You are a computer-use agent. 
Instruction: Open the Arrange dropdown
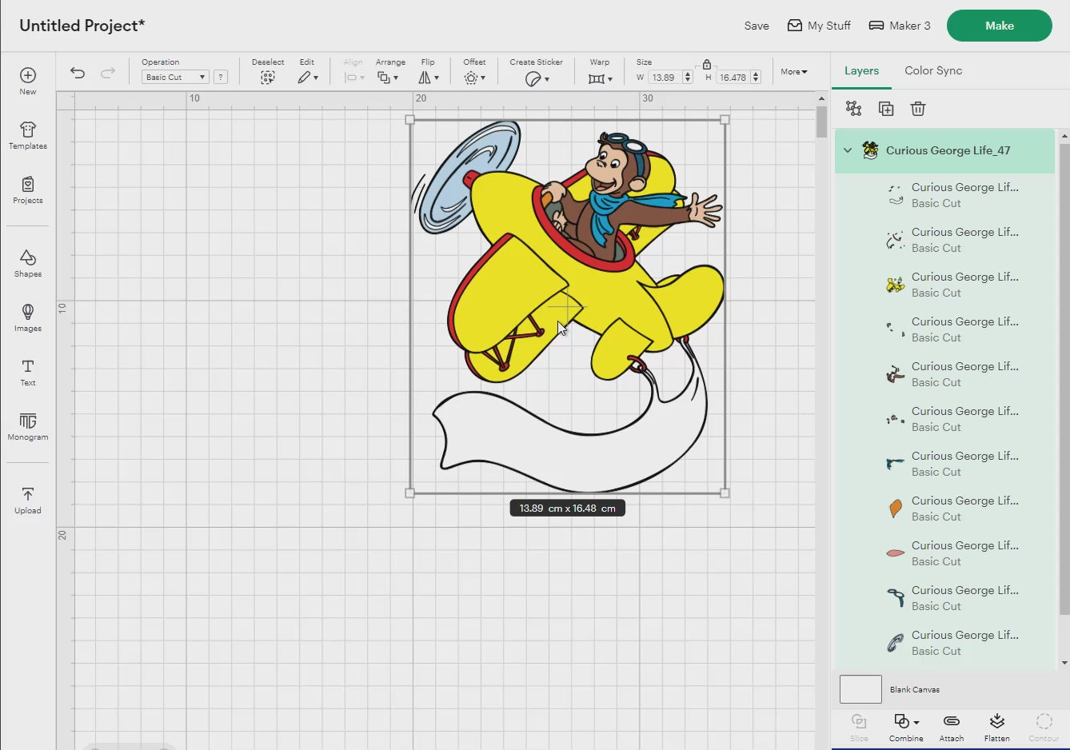tap(389, 78)
